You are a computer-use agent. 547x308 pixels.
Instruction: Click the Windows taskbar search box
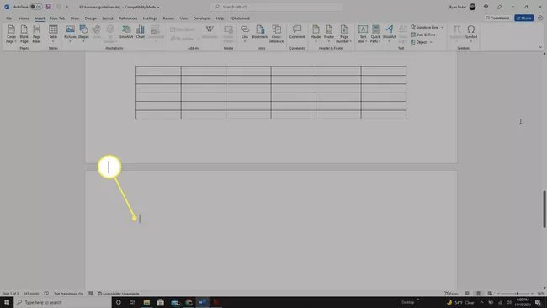click(x=63, y=302)
